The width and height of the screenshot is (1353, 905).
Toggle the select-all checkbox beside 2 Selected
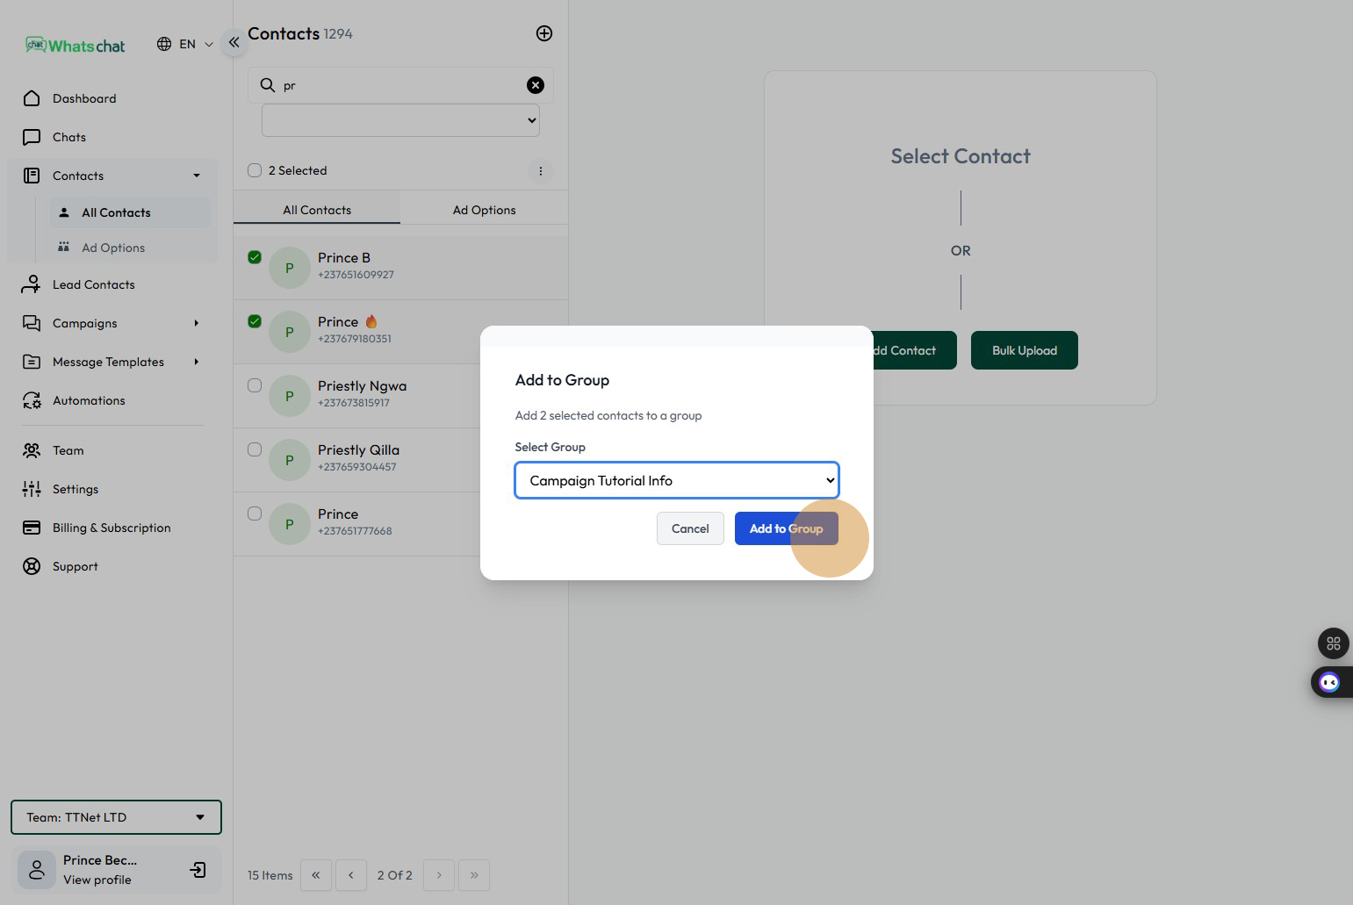pos(255,170)
